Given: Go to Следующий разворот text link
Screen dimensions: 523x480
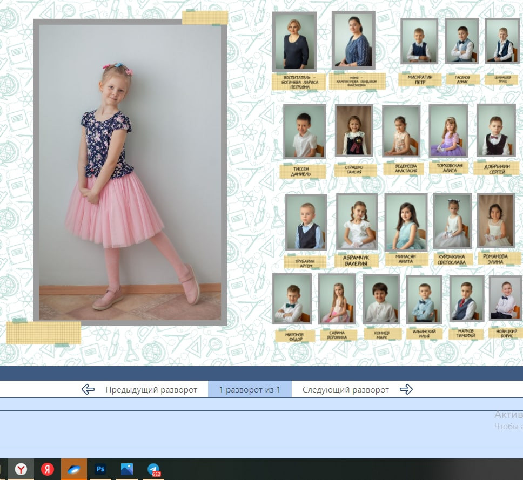Looking at the screenshot, I should [x=345, y=389].
